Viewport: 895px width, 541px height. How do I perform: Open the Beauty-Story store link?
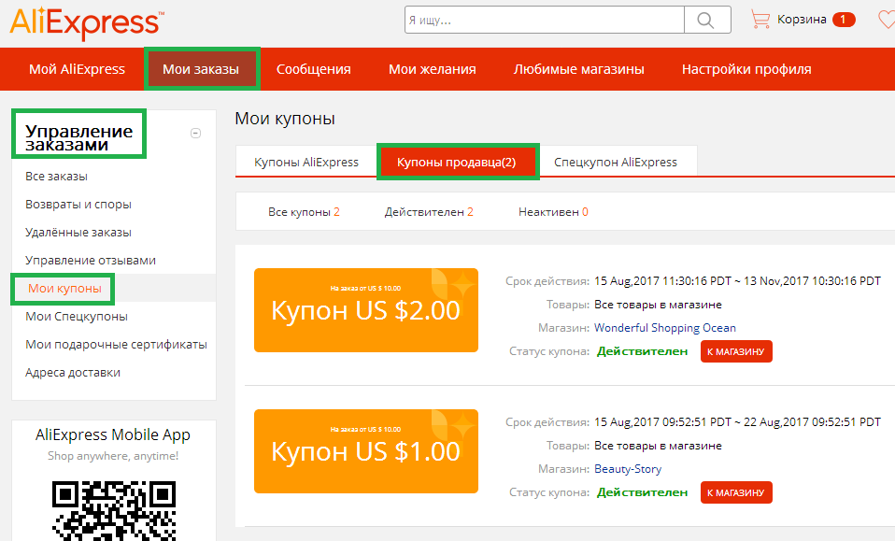coord(628,468)
